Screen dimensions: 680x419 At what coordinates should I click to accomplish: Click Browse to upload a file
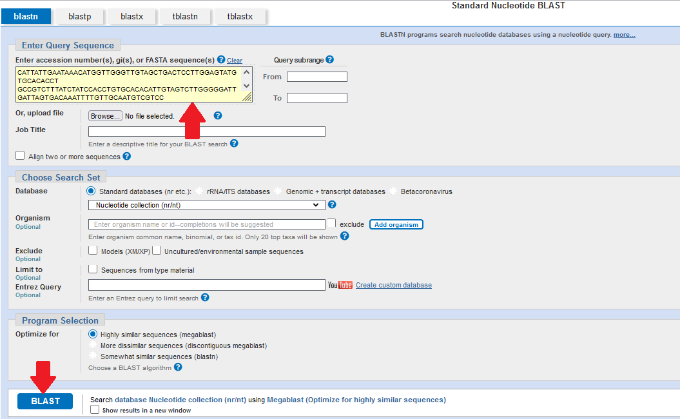click(x=105, y=116)
